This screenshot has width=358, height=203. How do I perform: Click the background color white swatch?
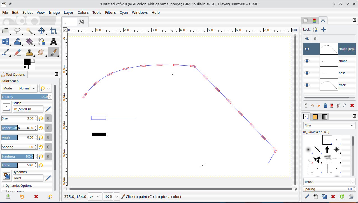coord(32,66)
